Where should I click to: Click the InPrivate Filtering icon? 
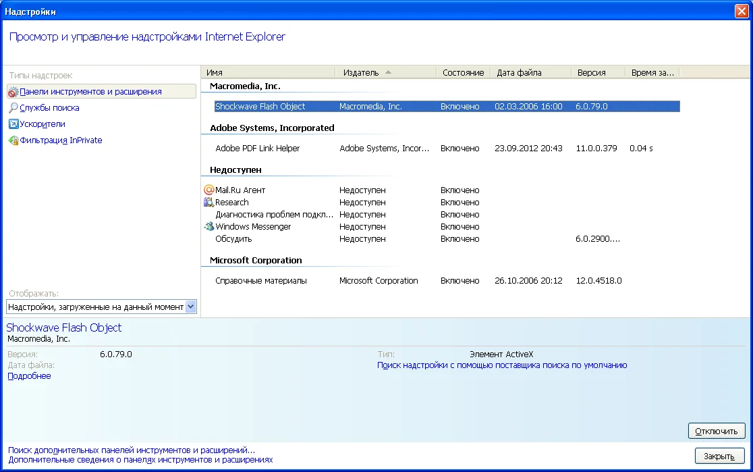click(13, 140)
